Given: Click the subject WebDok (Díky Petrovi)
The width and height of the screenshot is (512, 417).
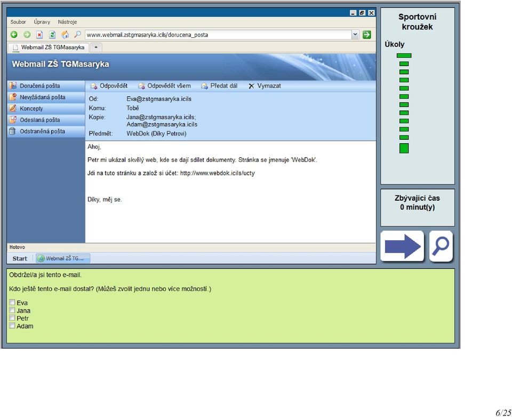Looking at the screenshot, I should pos(156,133).
